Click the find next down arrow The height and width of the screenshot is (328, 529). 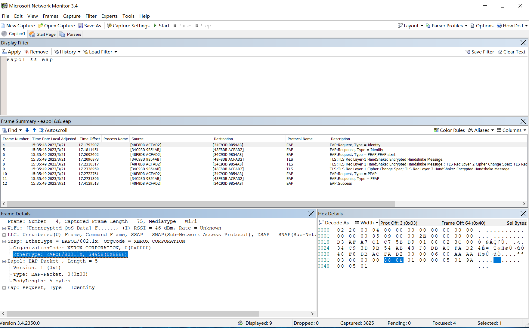click(27, 130)
